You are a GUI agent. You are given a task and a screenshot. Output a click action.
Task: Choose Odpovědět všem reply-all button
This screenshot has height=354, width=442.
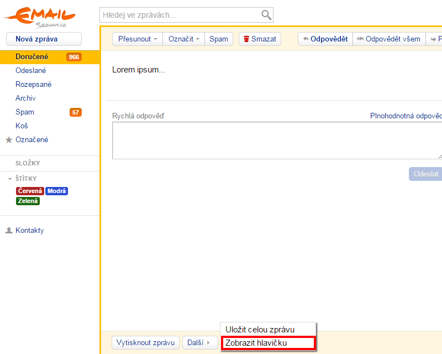click(x=388, y=39)
